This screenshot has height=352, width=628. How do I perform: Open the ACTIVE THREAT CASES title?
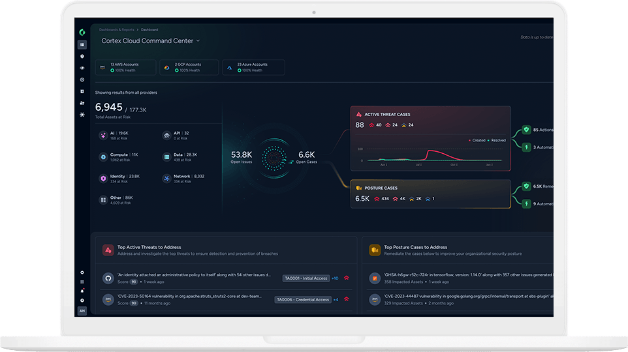tap(387, 115)
